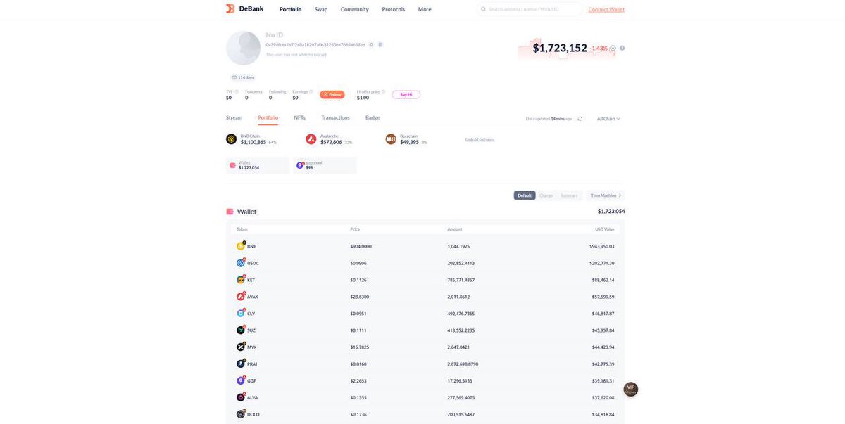Switch the view toggle to Change
This screenshot has width=845, height=424.
click(x=546, y=195)
